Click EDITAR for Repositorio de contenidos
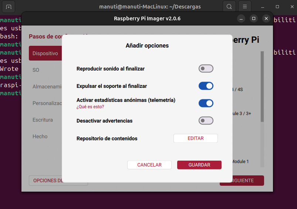Screen dimensions: 297x209 pos(196,138)
